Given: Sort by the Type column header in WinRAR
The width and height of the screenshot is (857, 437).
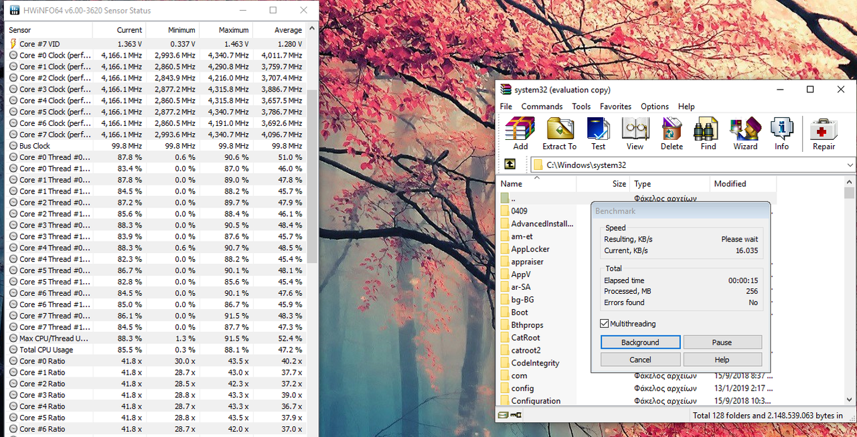Looking at the screenshot, I should tap(670, 184).
